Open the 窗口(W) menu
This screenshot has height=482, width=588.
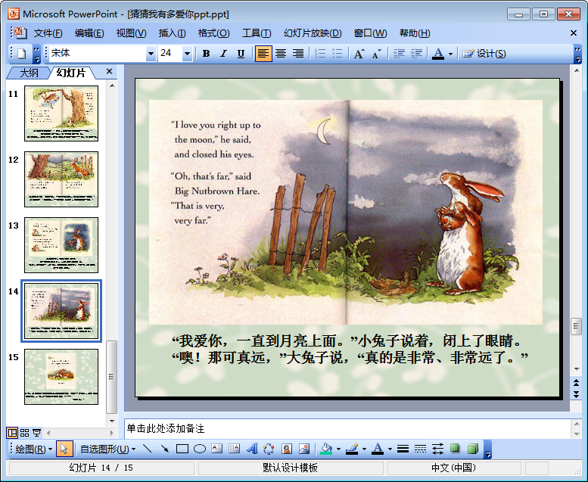(371, 33)
